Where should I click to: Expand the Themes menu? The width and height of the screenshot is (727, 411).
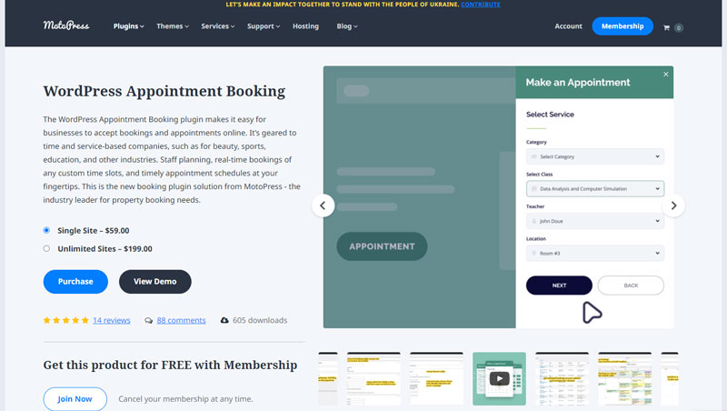[173, 26]
